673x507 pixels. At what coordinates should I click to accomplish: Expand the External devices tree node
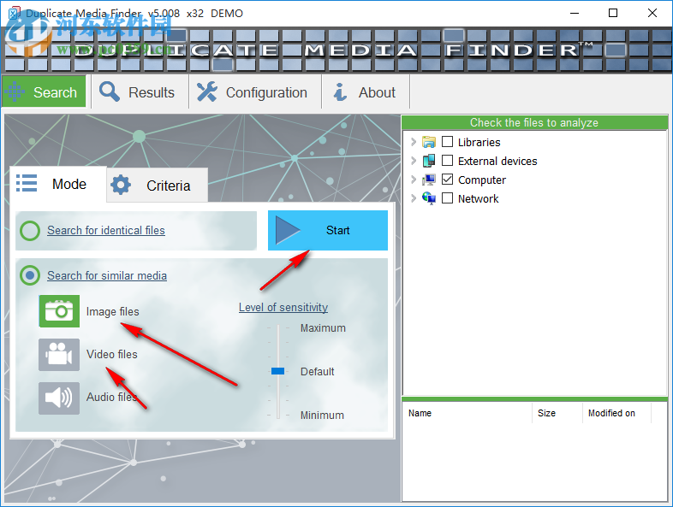(x=414, y=161)
